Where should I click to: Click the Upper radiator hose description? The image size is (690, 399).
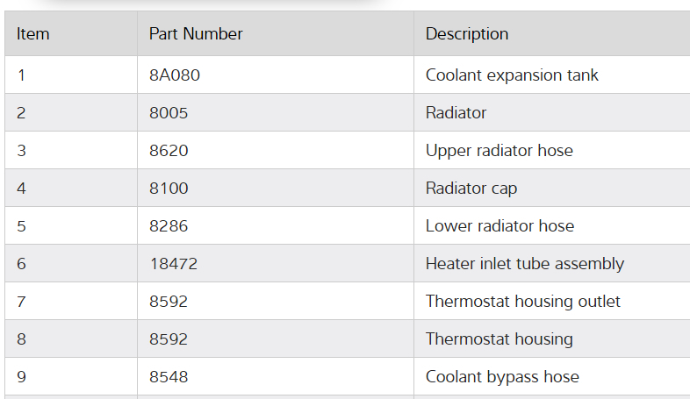(x=499, y=151)
